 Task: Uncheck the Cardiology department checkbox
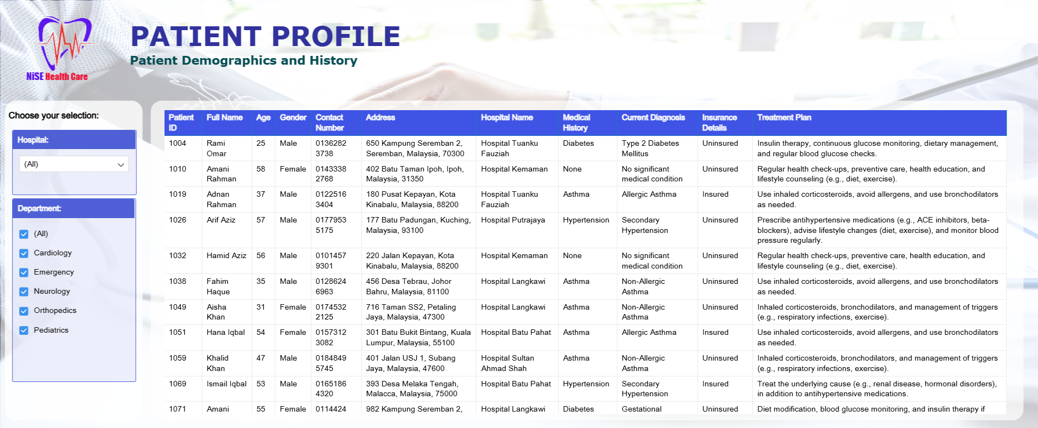24,253
